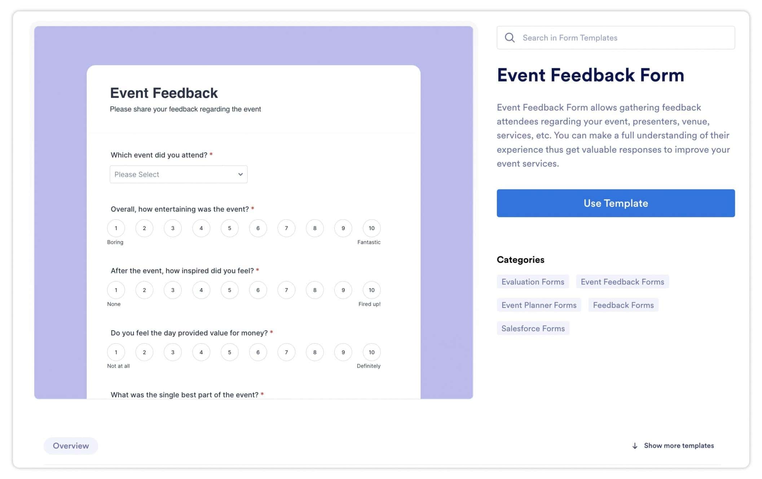The height and width of the screenshot is (479, 762).
Task: Open the Salesforce Forms category tag
Action: (x=533, y=329)
